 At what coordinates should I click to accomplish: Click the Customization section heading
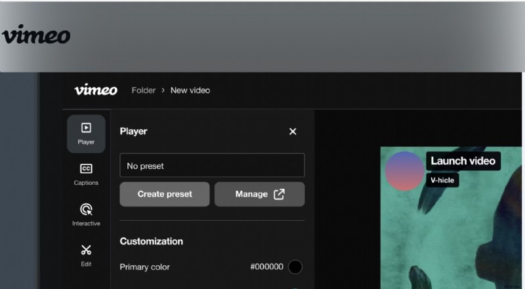pos(152,241)
